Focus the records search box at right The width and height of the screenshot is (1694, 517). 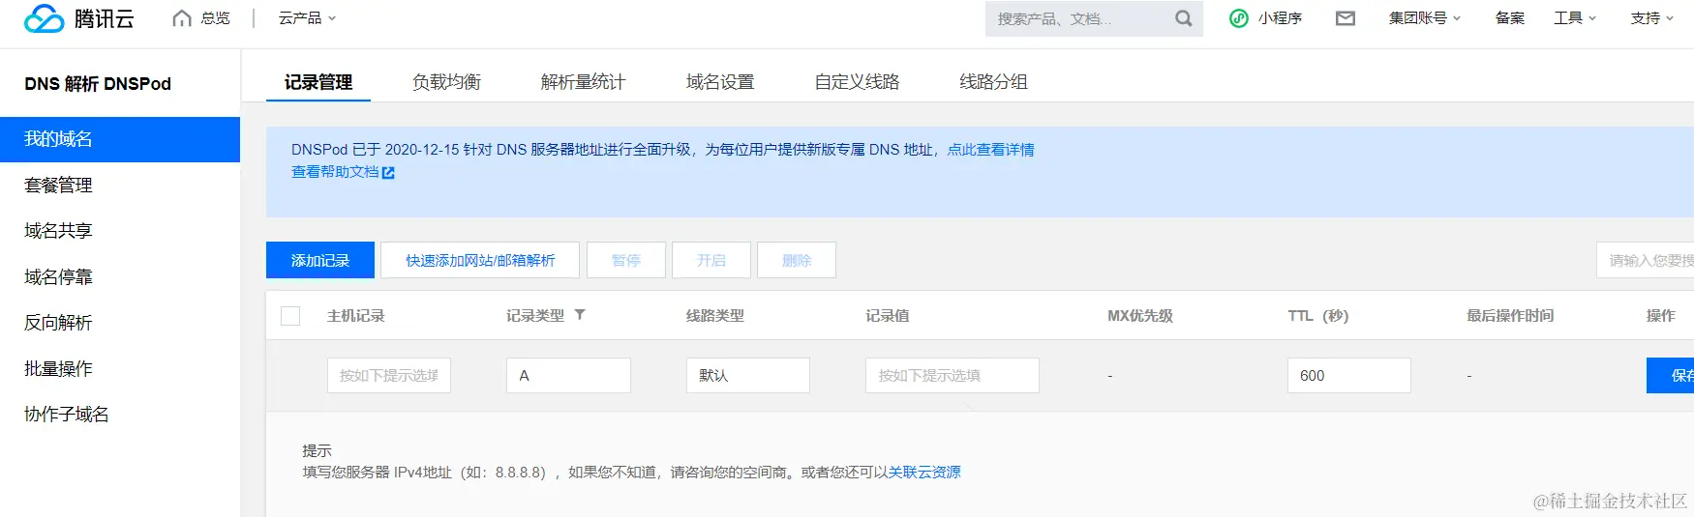point(1646,260)
